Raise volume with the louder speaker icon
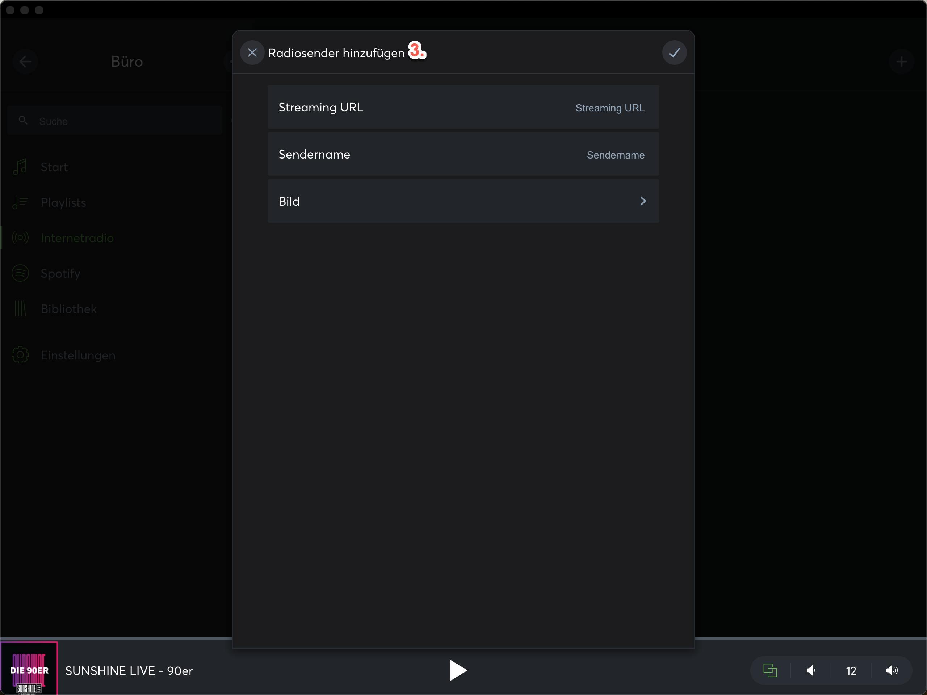This screenshot has height=695, width=927. tap(892, 670)
